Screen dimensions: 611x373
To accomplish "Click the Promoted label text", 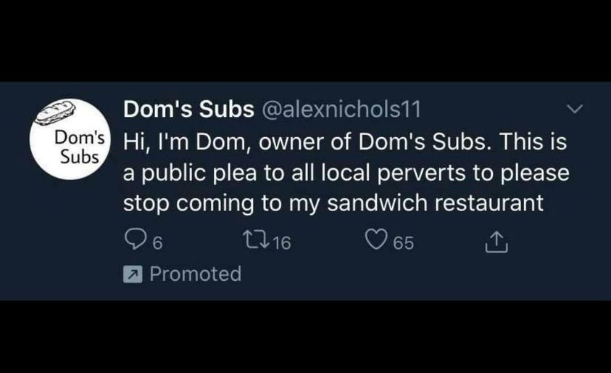I will [x=195, y=274].
